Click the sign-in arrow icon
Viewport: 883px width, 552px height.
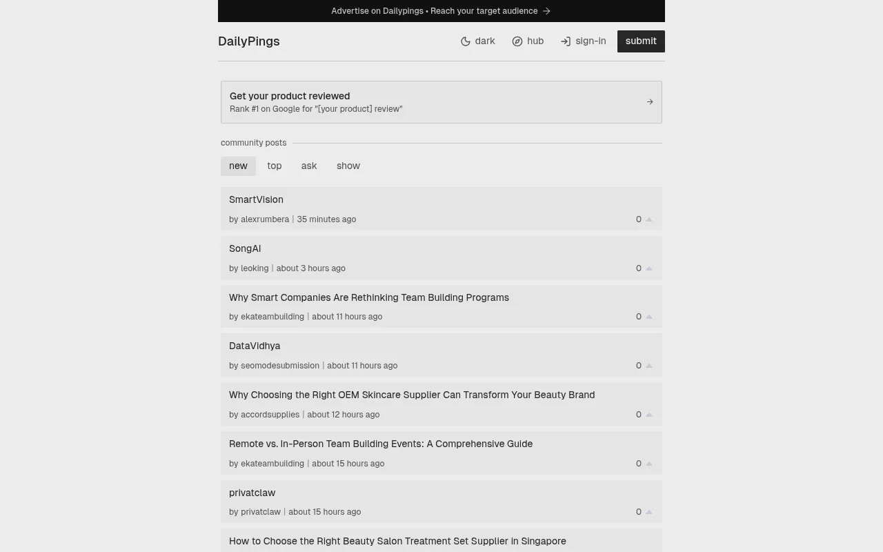pos(566,41)
